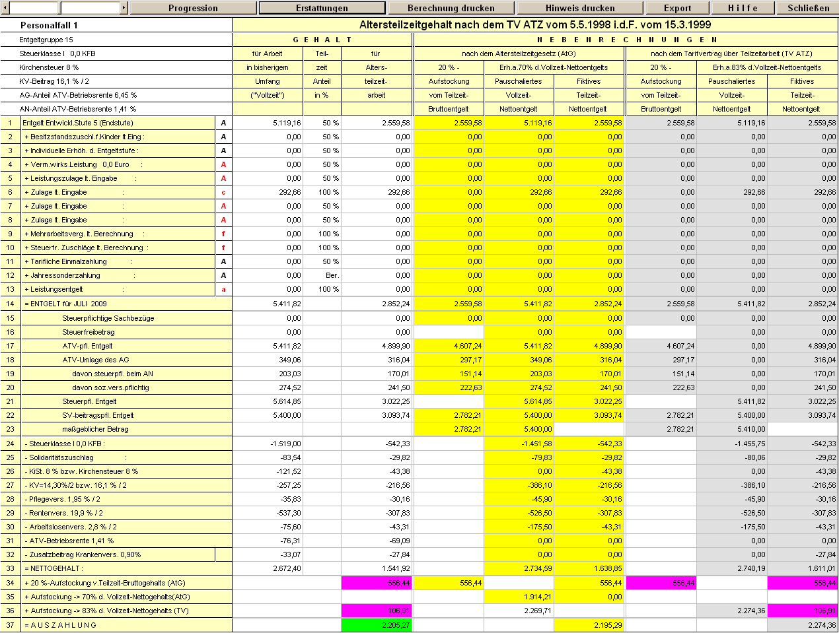Image resolution: width=839 pixels, height=633 pixels.
Task: Click the red 'f' code in Mehrarbeitsverg. row
Action: tap(223, 234)
